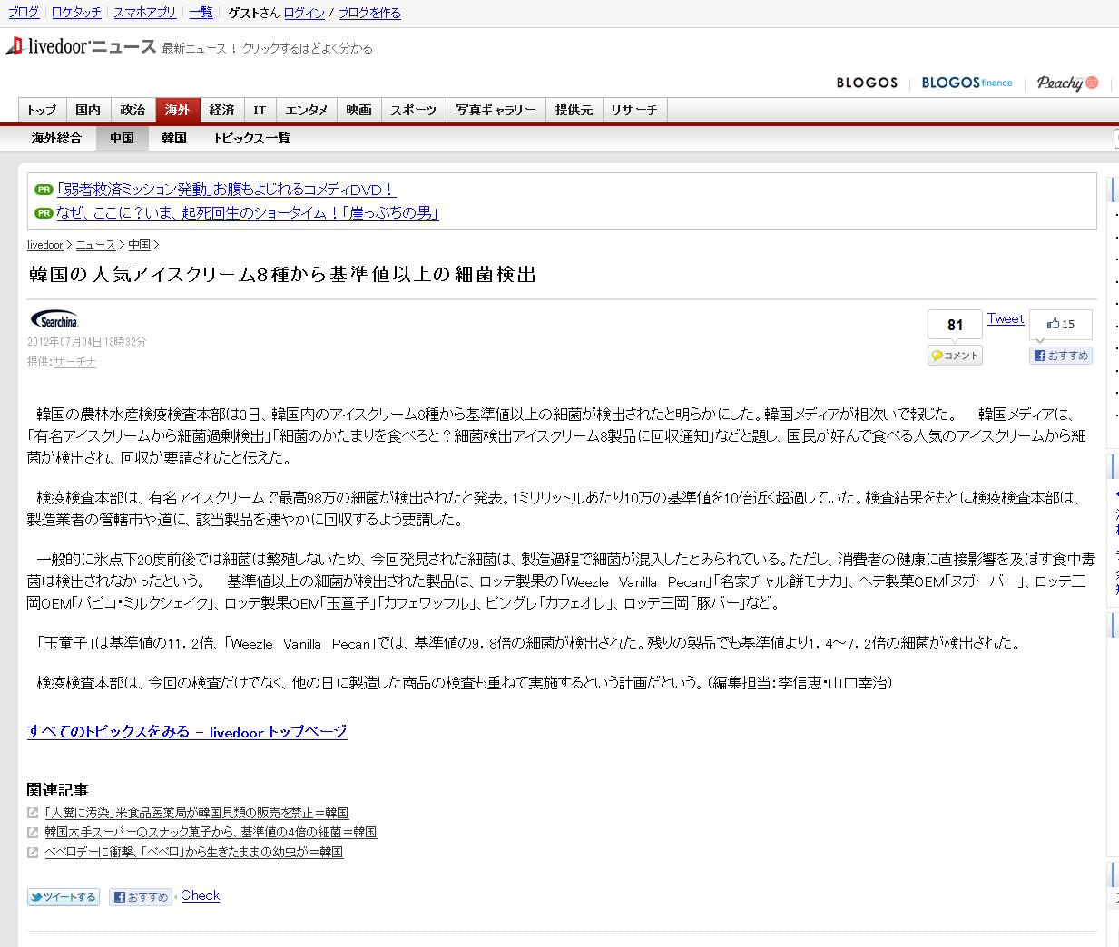Open the トップ navigation tab

click(x=42, y=110)
